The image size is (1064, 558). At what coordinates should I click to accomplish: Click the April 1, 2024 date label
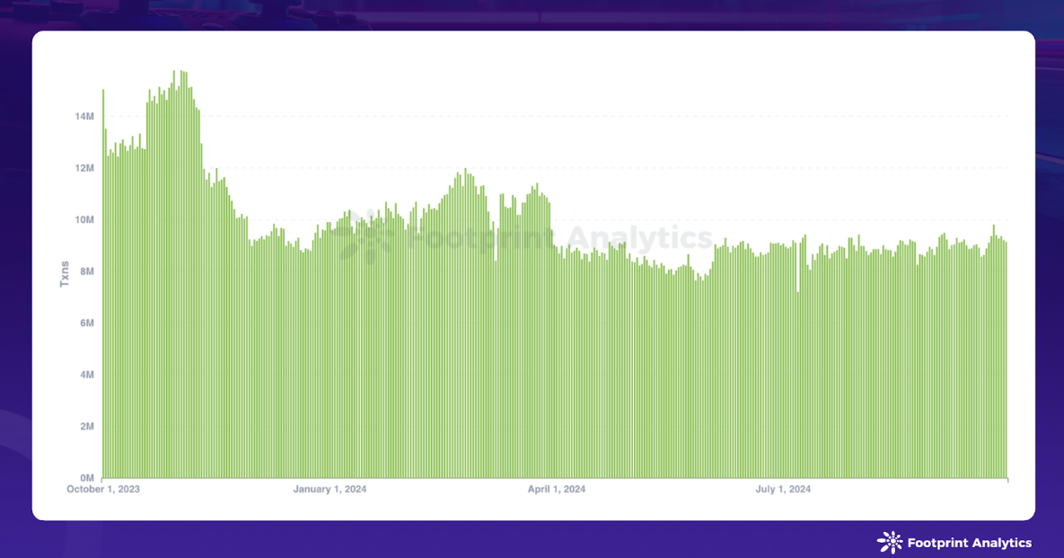tap(557, 490)
